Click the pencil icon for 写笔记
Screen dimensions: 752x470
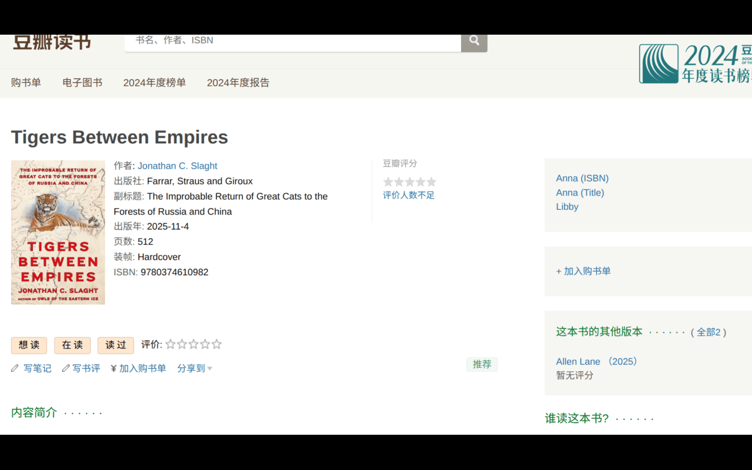coord(15,368)
